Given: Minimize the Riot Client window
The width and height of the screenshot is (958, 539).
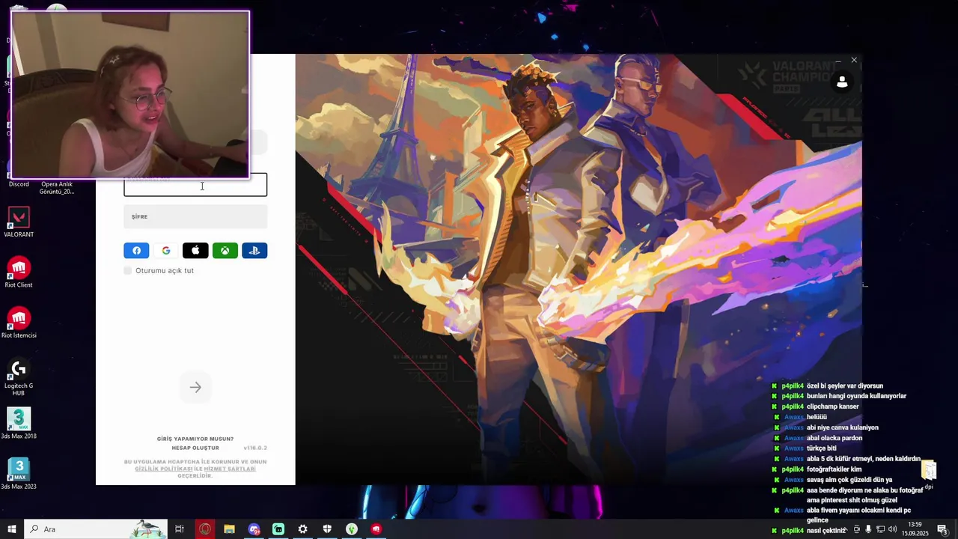Looking at the screenshot, I should pyautogui.click(x=839, y=60).
